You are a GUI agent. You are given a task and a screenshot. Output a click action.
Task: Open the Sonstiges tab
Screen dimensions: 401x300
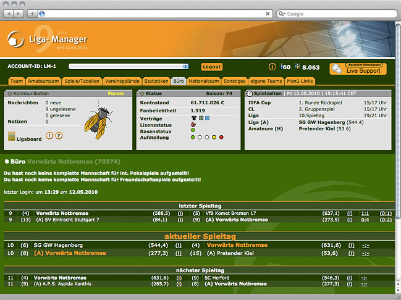[x=234, y=81]
